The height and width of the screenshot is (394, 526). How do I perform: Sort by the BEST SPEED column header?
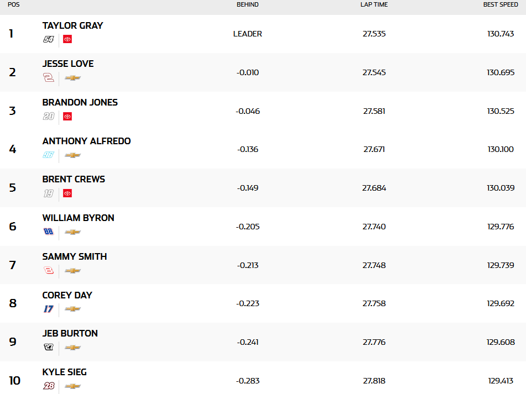coord(501,4)
